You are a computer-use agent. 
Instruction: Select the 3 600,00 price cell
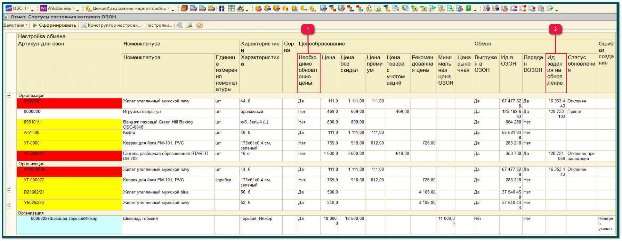352,156
